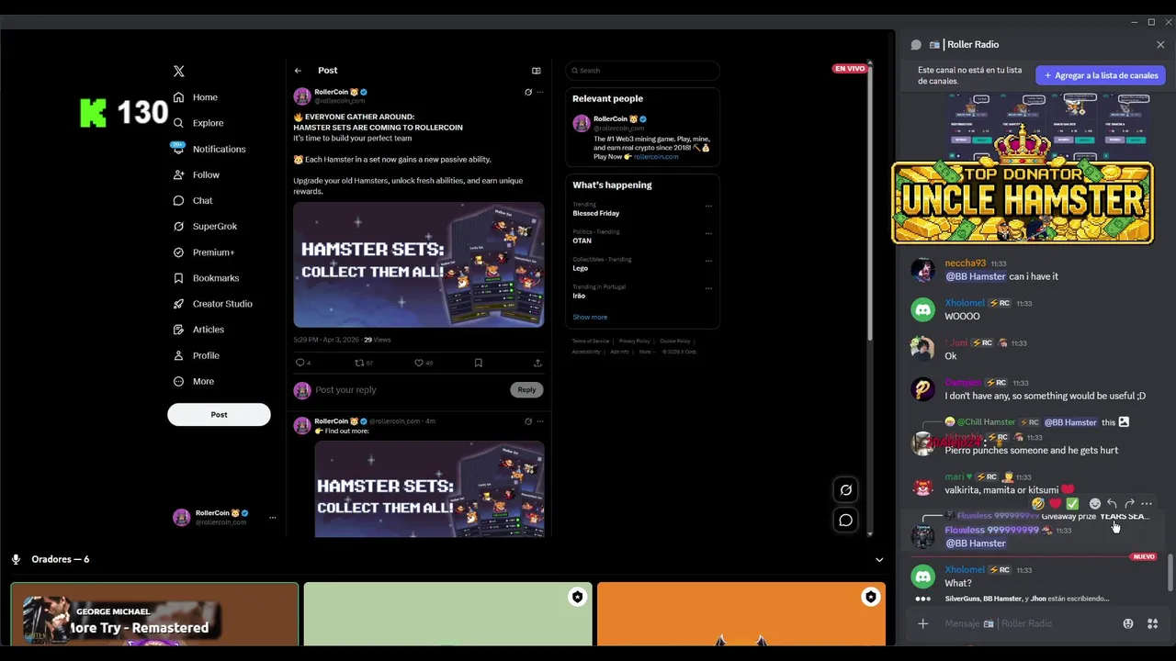
Task: Click the @BB Hamster mention from Flowless
Action: click(x=976, y=543)
